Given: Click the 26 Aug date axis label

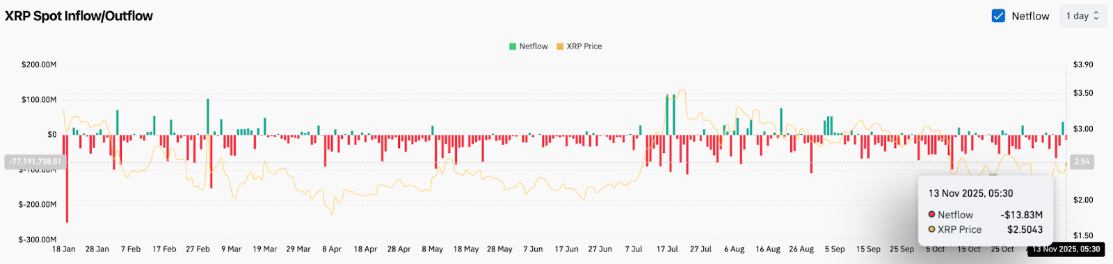Looking at the screenshot, I should [x=801, y=249].
